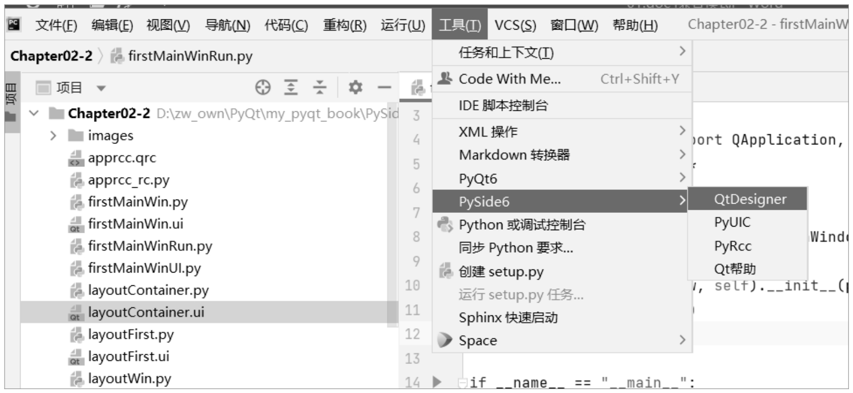Open the 代码 menu
Viewport: 853px width, 393px height.
click(x=286, y=25)
